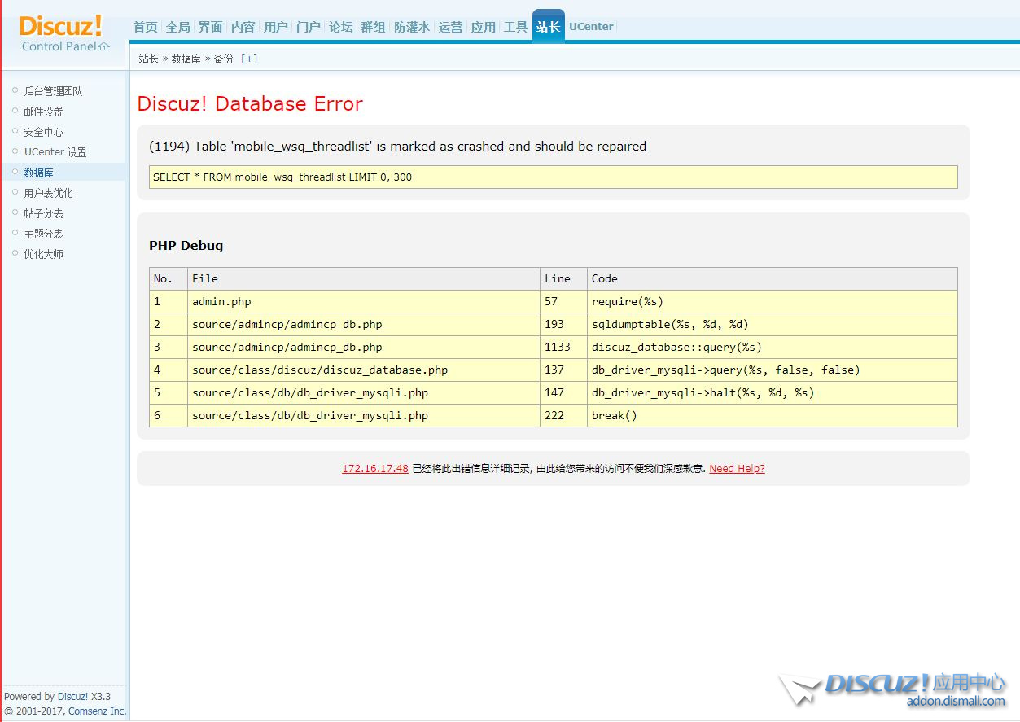Open the 防灌水 top menu
The width and height of the screenshot is (1020, 722).
point(412,27)
